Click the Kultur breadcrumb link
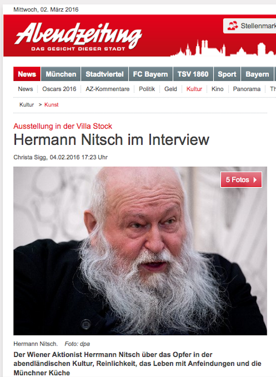Image resolution: width=276 pixels, height=377 pixels. pos(27,105)
